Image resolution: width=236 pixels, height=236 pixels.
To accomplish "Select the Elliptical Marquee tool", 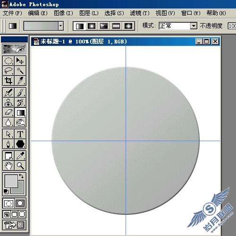I will (x=8, y=61).
